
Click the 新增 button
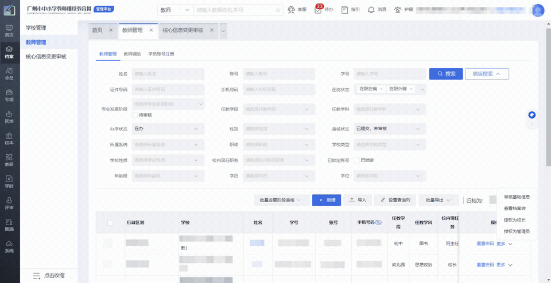point(327,200)
